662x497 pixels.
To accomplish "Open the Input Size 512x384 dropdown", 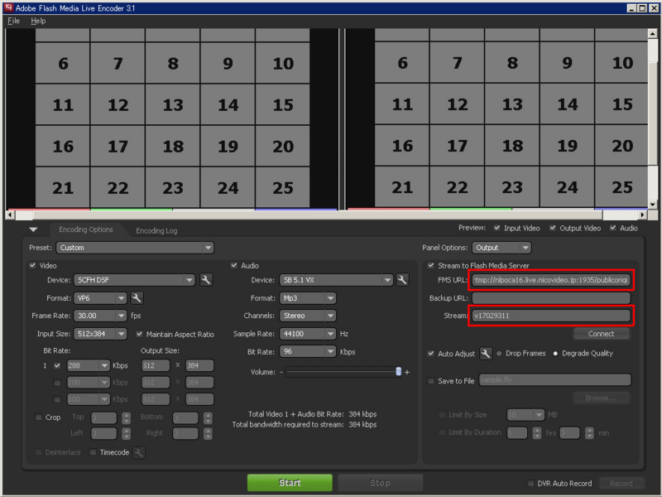I will click(100, 334).
